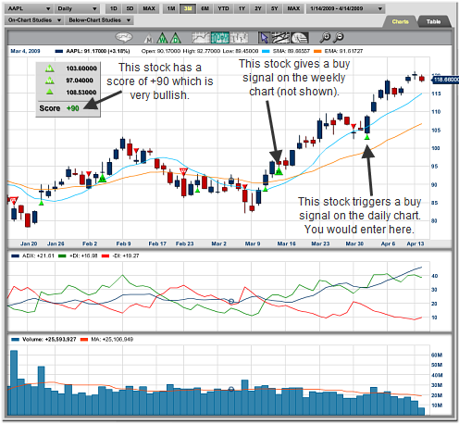Screen dimensions: 459x424
Task: Open the date range 1/14/2009 - 4/14/2009 dropdown
Action: (x=346, y=8)
